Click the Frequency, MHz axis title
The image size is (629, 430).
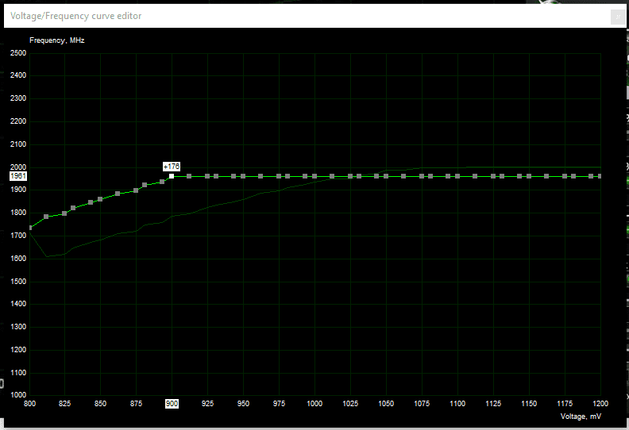coord(57,40)
